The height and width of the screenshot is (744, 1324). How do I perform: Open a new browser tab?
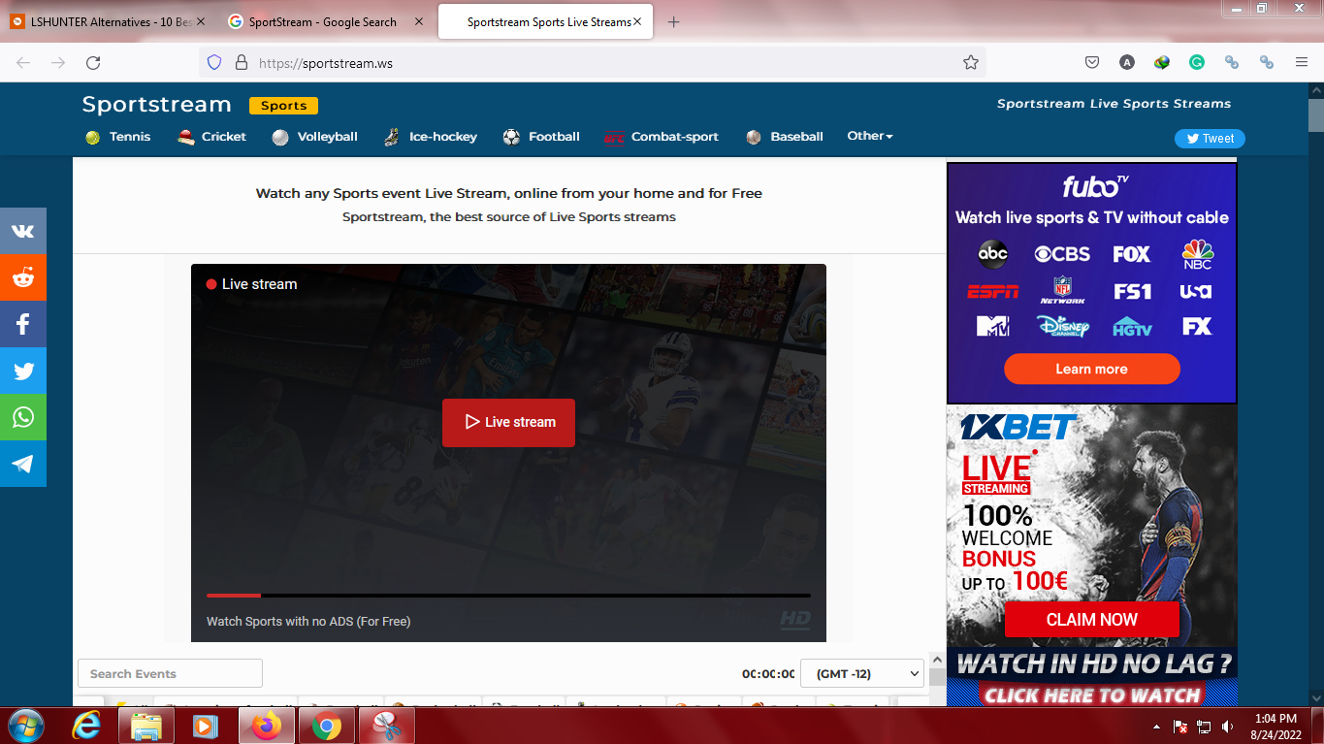click(674, 21)
